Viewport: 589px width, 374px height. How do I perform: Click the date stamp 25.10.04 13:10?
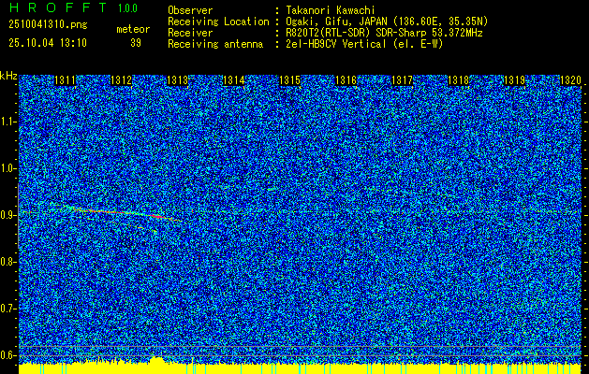click(48, 43)
